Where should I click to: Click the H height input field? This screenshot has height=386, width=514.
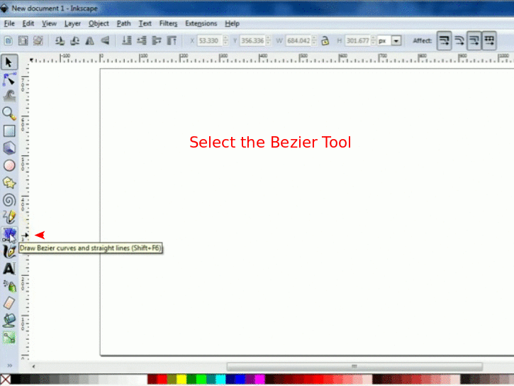coord(357,40)
